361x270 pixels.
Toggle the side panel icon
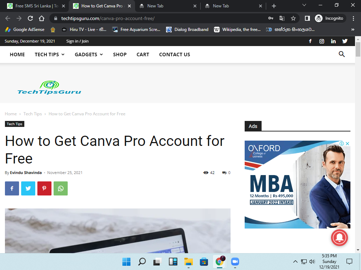307,18
